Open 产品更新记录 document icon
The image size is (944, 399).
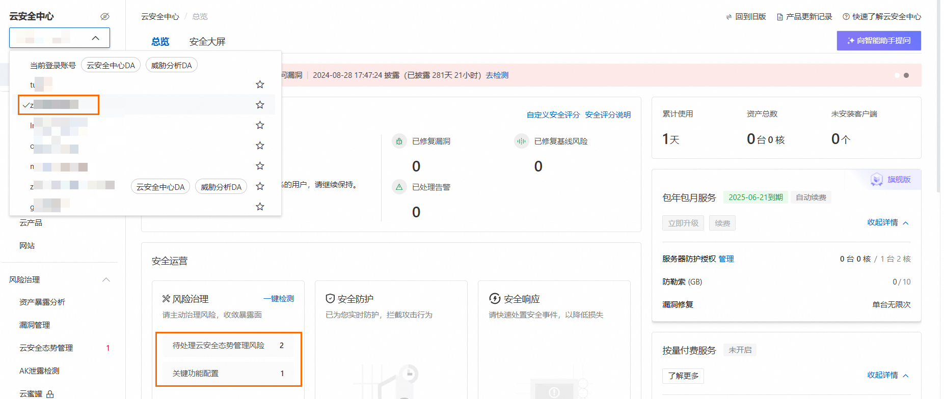coord(779,17)
